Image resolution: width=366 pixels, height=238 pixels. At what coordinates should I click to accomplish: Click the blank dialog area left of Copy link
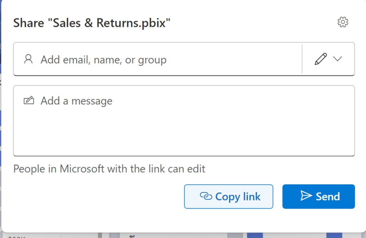(97, 196)
